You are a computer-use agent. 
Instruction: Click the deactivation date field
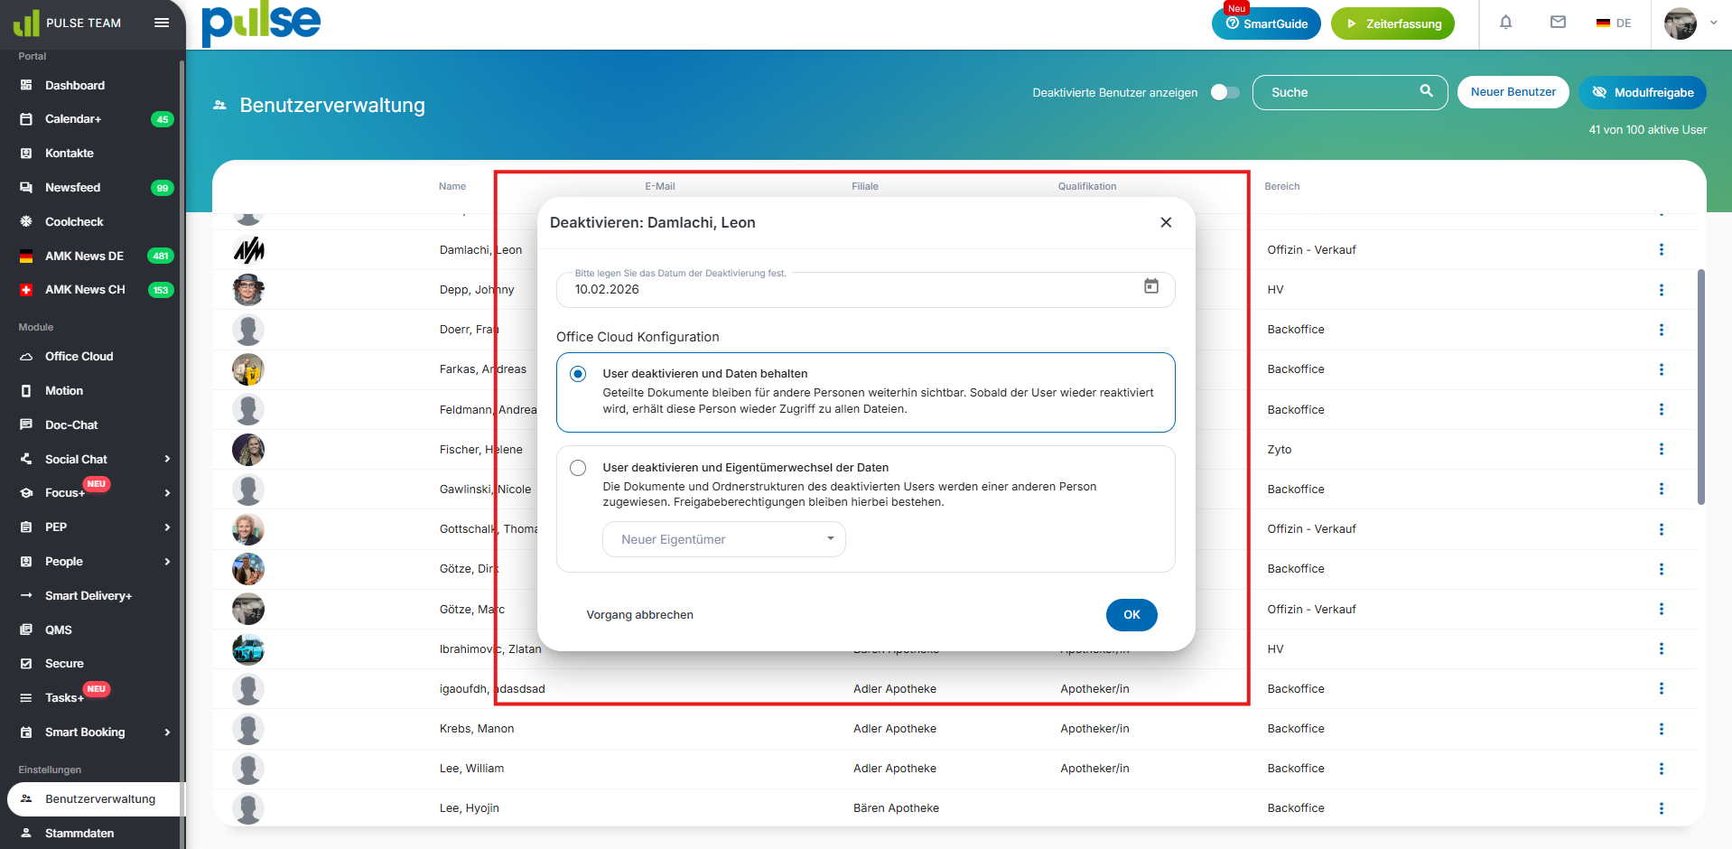(866, 289)
